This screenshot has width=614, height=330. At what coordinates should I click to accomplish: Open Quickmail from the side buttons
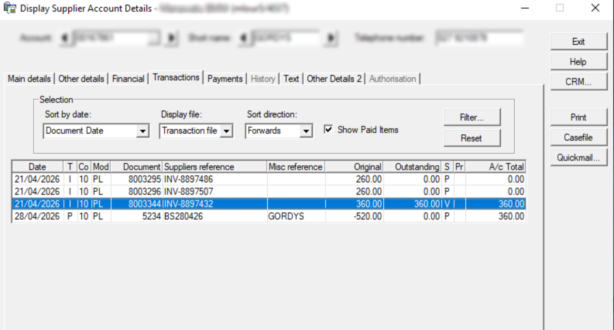tap(578, 158)
